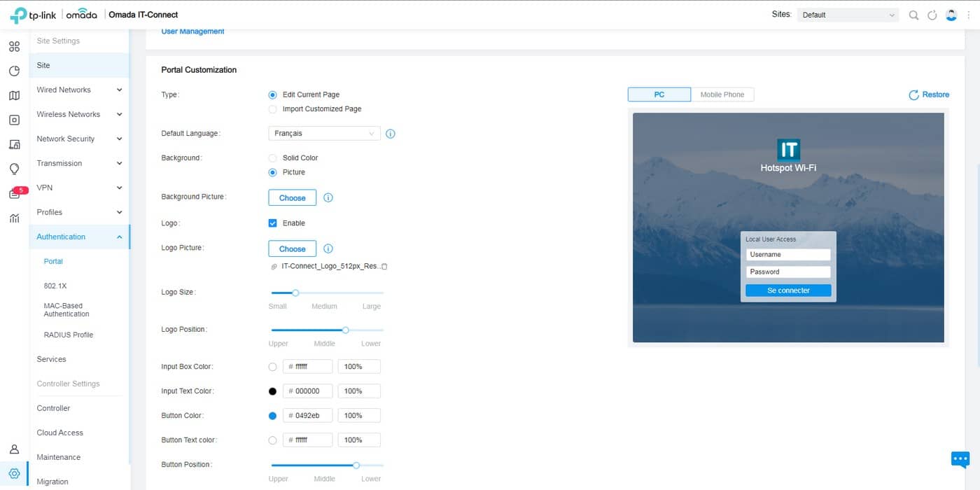Choose a Logo Picture file
Viewport: 980px width, 490px height.
(292, 248)
